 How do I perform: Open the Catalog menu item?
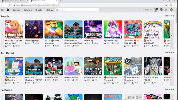coord(28,10)
